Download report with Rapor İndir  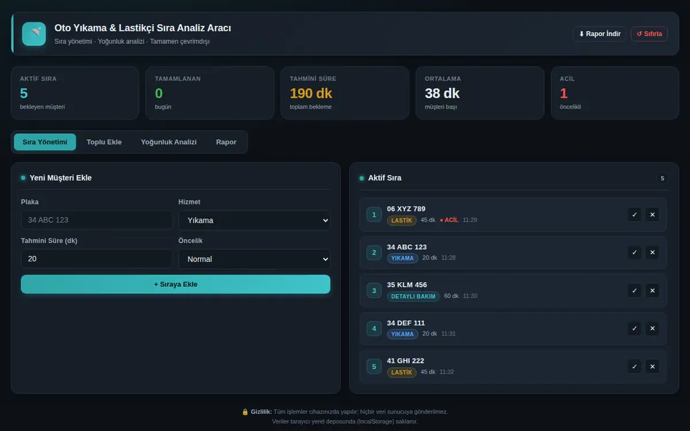tap(600, 34)
